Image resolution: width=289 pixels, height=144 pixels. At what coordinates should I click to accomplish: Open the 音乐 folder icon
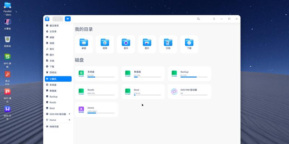[126, 42]
